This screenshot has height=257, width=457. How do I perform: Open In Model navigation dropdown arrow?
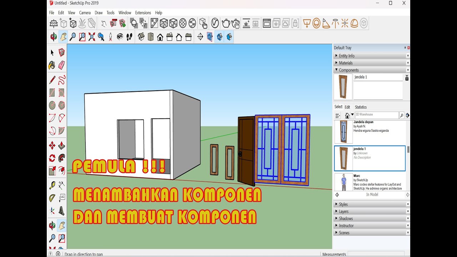[x=352, y=115]
